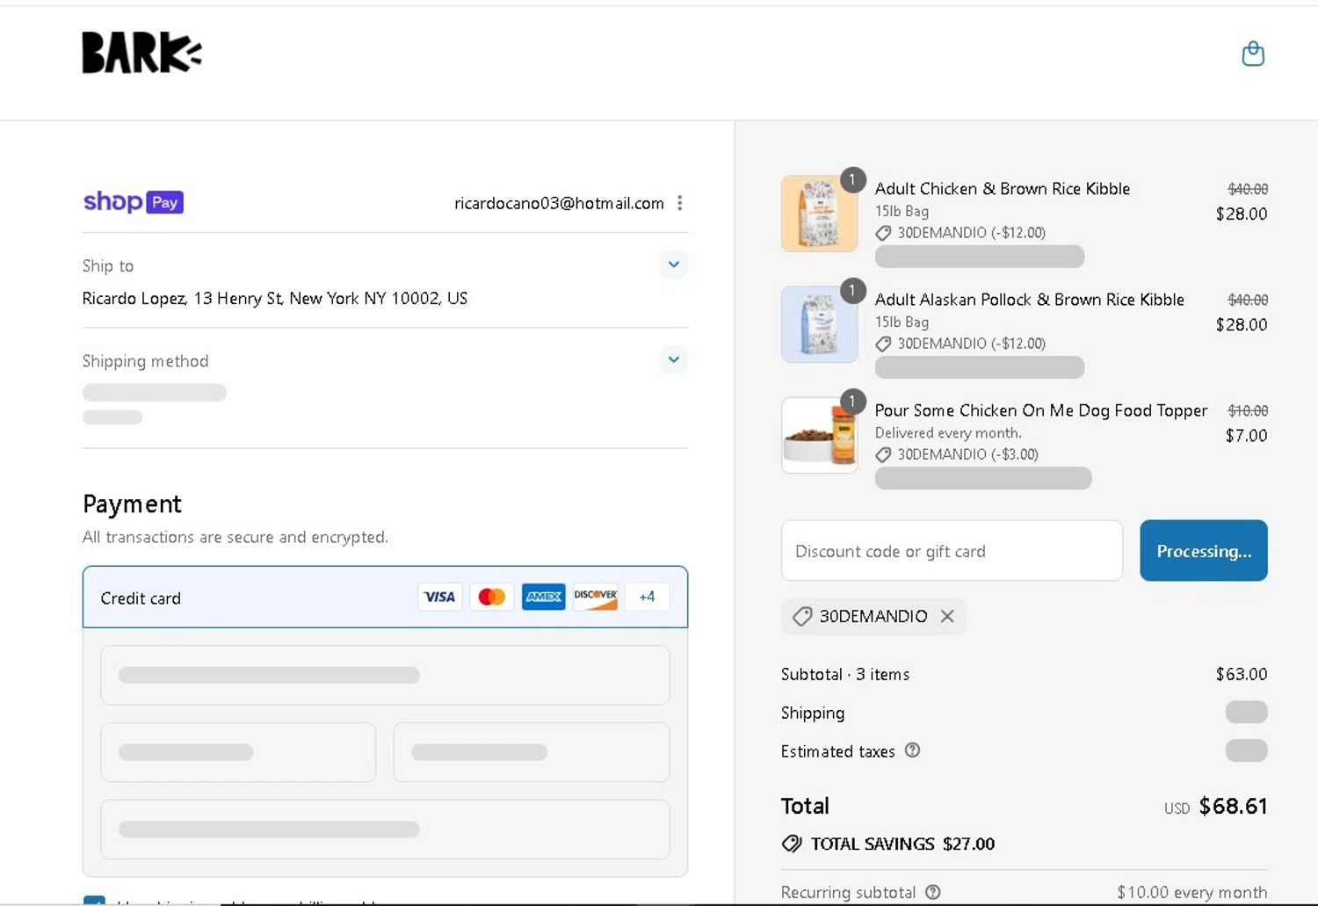Viewport: 1318px width, 906px height.
Task: Click the card number field
Action: pos(385,675)
